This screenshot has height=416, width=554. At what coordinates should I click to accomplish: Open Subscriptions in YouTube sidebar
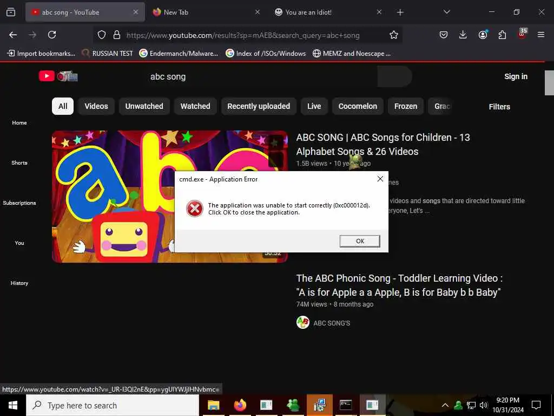pyautogui.click(x=19, y=203)
